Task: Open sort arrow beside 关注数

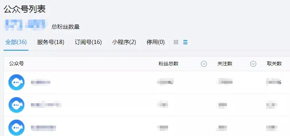Action: click(x=253, y=64)
